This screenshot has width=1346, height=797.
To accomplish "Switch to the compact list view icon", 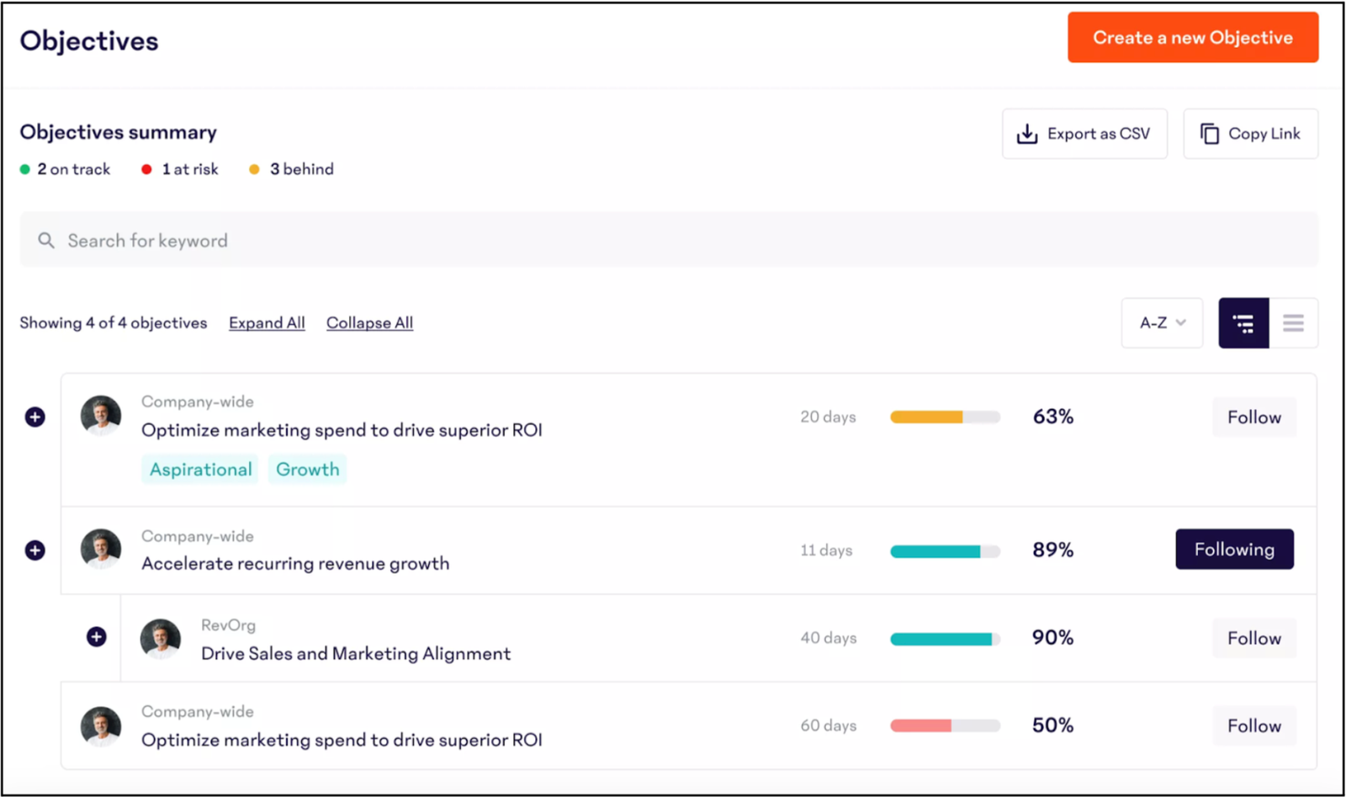I will coord(1293,322).
